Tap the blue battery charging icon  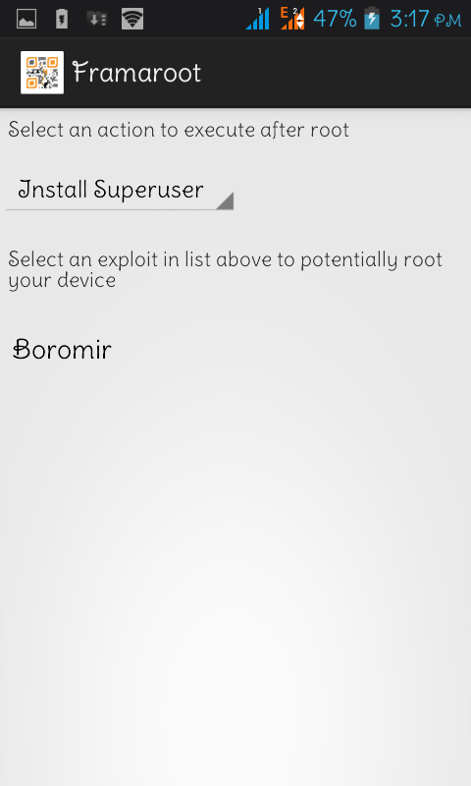pyautogui.click(x=372, y=19)
